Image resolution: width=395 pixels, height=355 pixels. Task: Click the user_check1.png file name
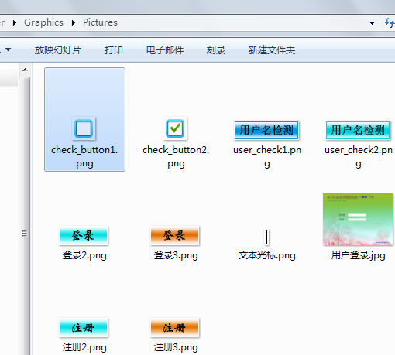(x=267, y=157)
